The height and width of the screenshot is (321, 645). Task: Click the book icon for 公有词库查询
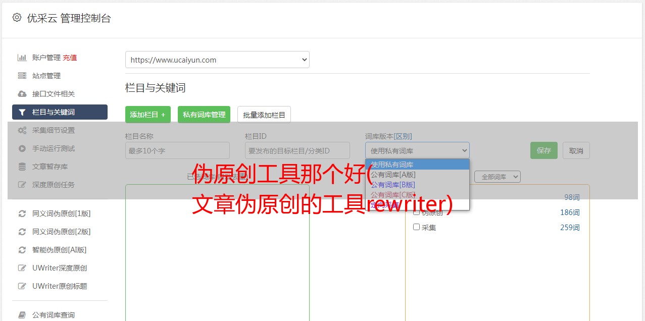(22, 315)
